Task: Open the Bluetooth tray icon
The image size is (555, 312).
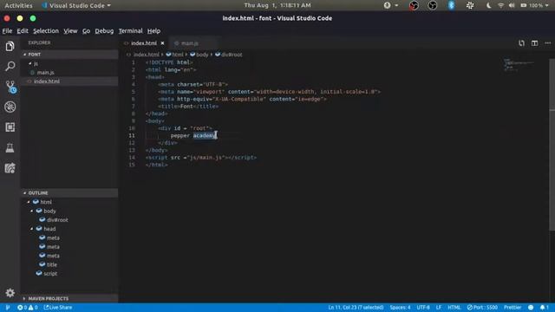Action: pyautogui.click(x=451, y=5)
